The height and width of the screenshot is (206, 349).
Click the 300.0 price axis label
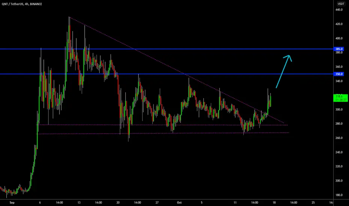pos(339,110)
